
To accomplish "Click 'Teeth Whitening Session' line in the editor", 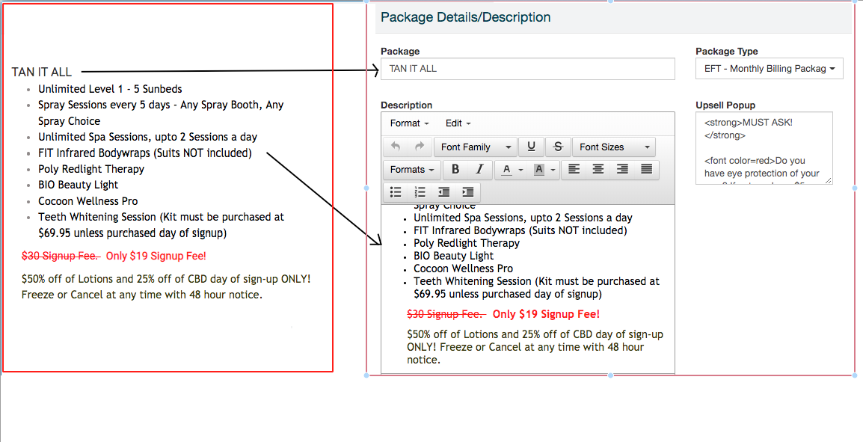I will coord(537,288).
